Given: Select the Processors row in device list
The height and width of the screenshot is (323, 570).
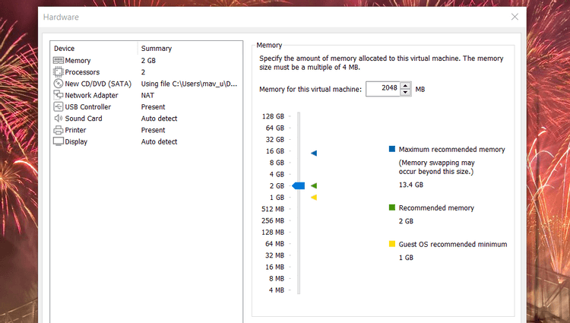Looking at the screenshot, I should coord(146,72).
